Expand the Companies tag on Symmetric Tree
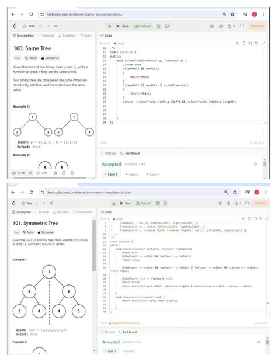277x362 pixels. 46,232
